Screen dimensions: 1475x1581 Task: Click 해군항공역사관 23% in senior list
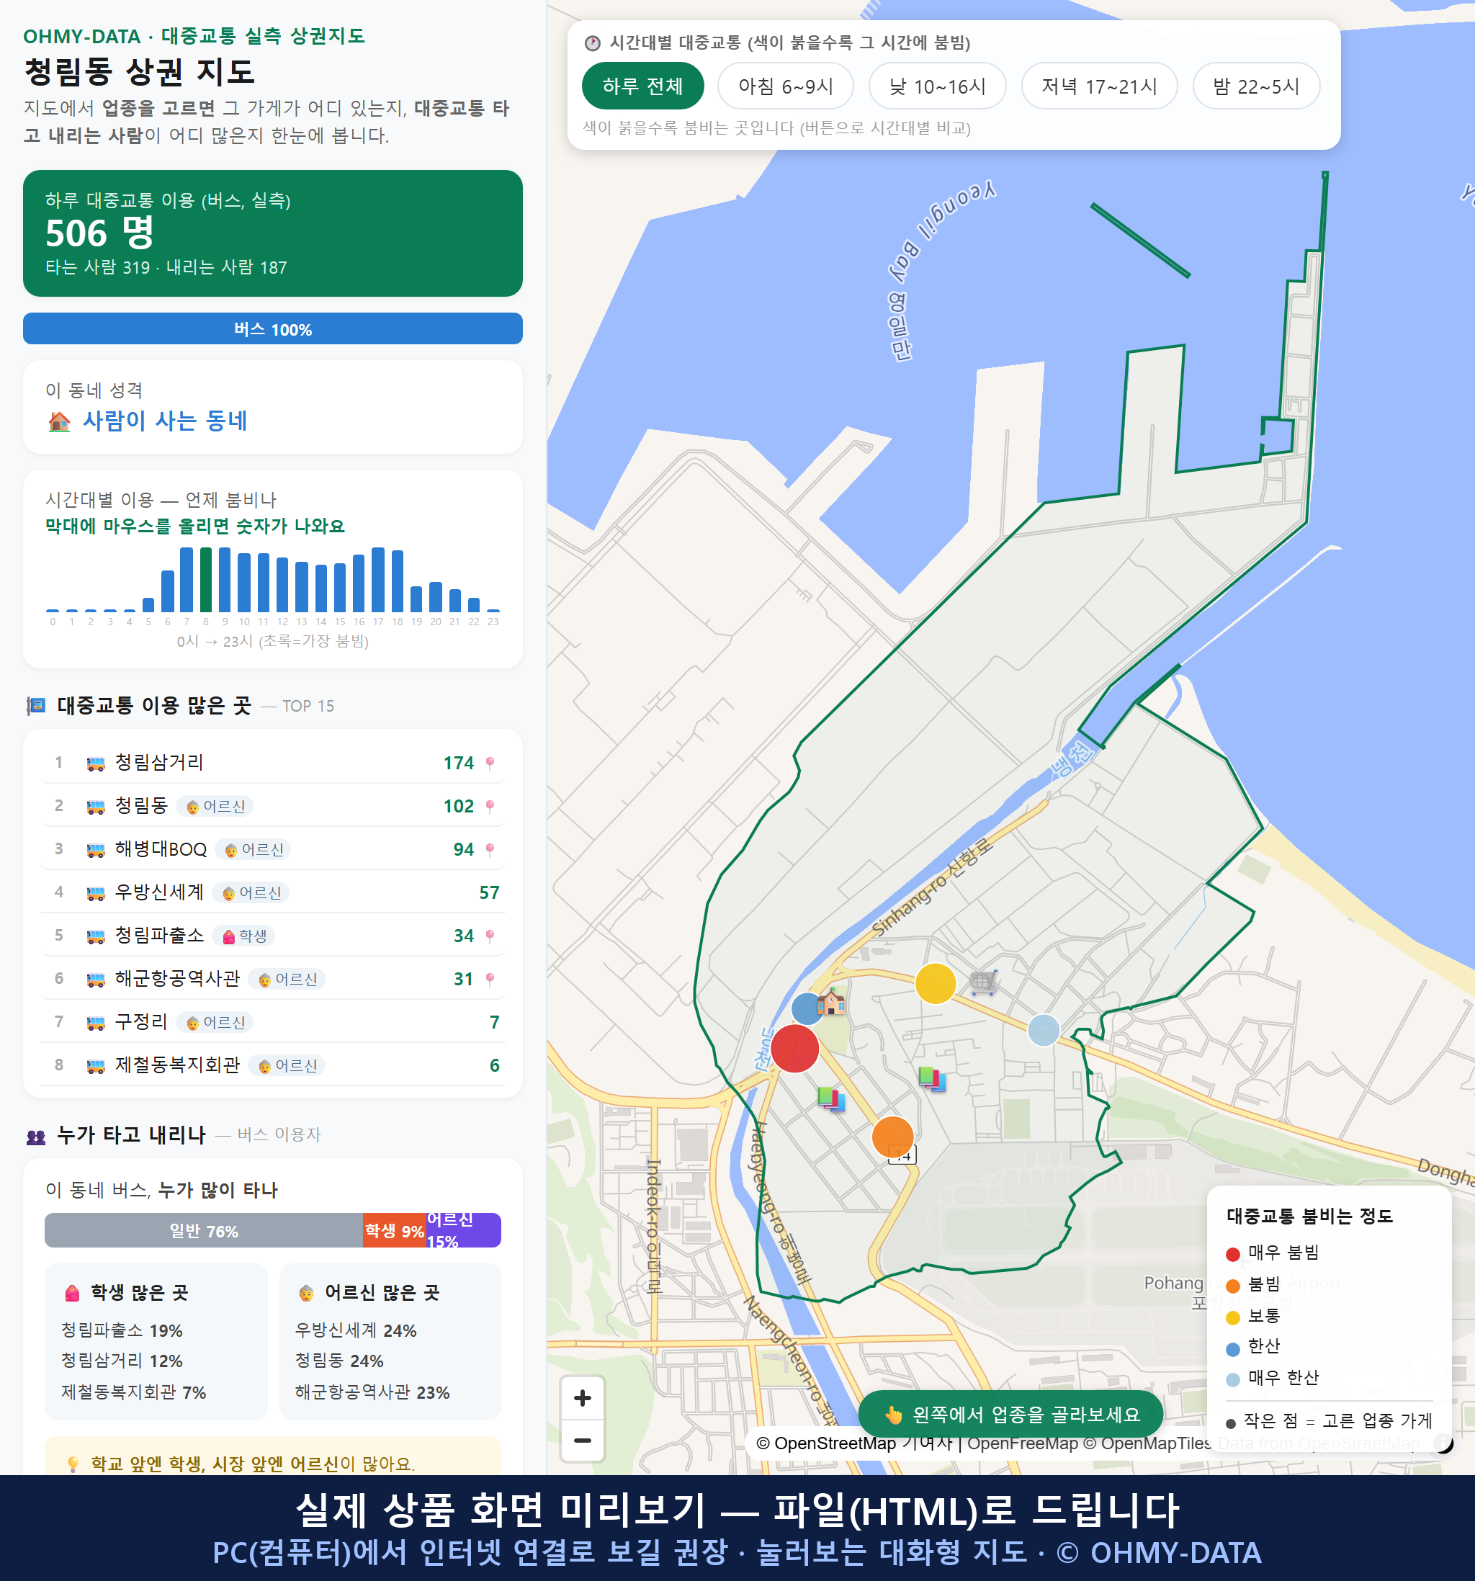[372, 1392]
